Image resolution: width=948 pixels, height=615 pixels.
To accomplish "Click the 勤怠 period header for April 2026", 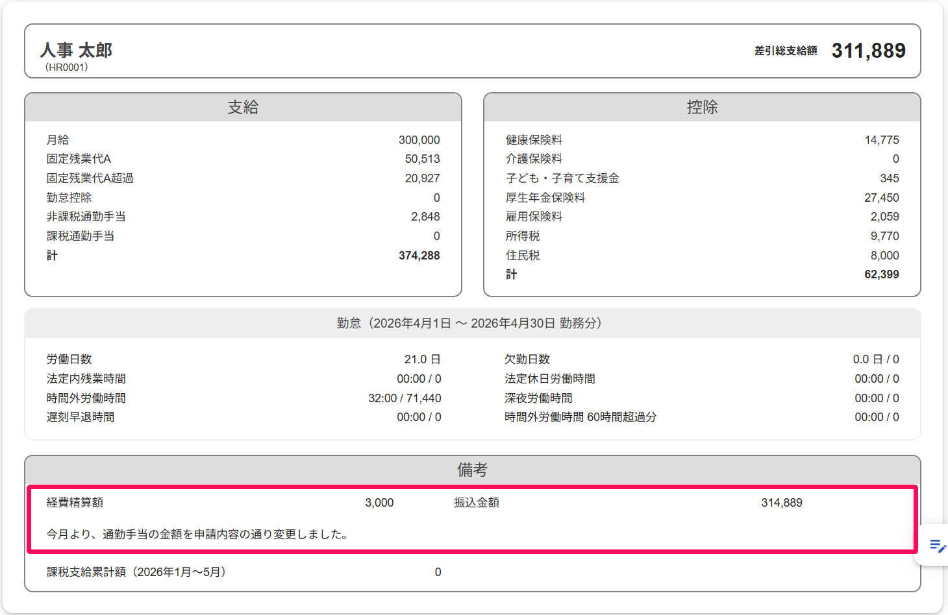I will [473, 323].
